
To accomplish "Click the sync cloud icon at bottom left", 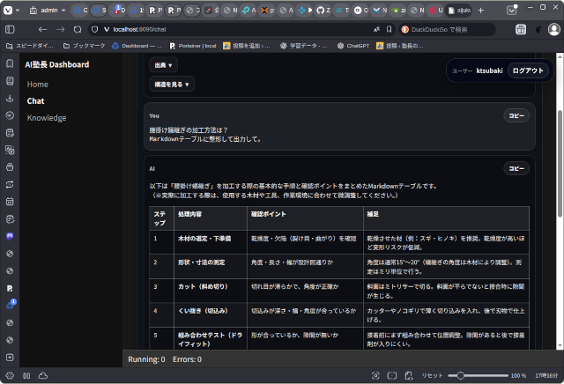I will (x=43, y=375).
